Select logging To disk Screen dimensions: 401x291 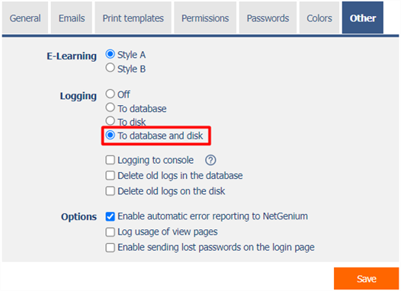(x=111, y=120)
